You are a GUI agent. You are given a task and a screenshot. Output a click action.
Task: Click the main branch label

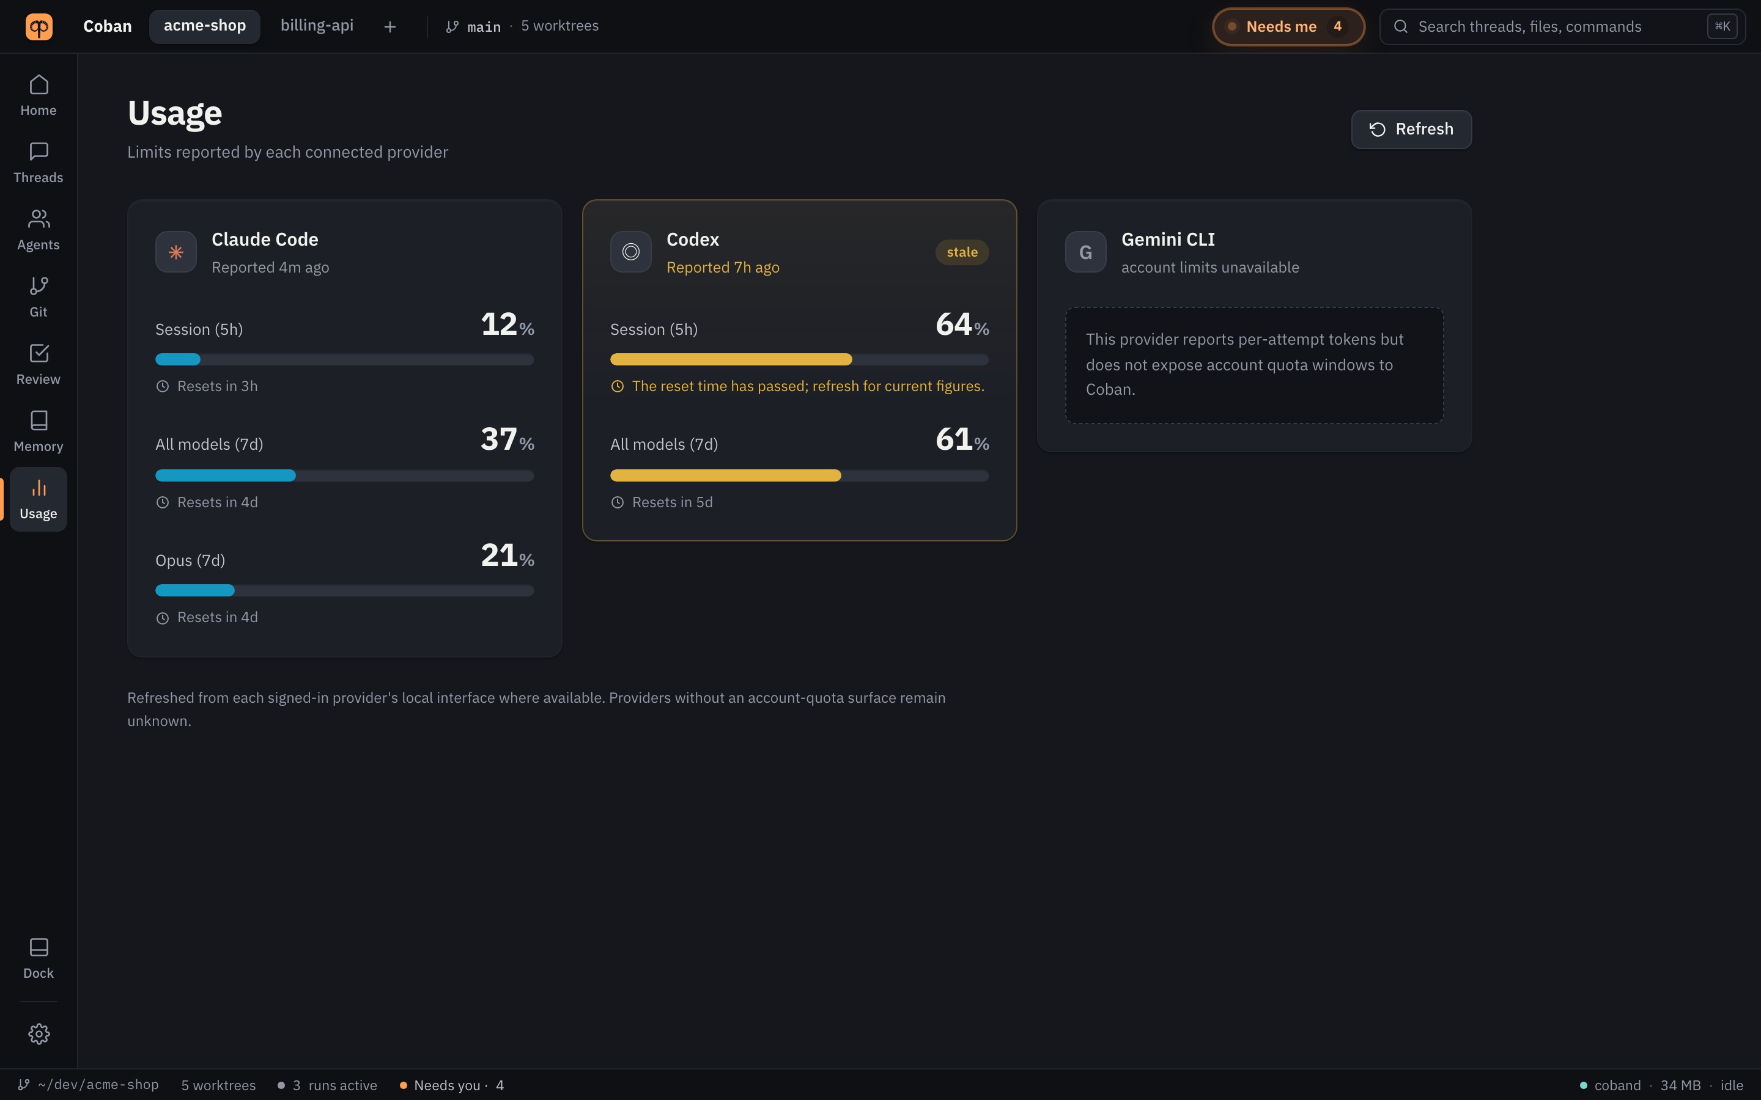(x=484, y=27)
